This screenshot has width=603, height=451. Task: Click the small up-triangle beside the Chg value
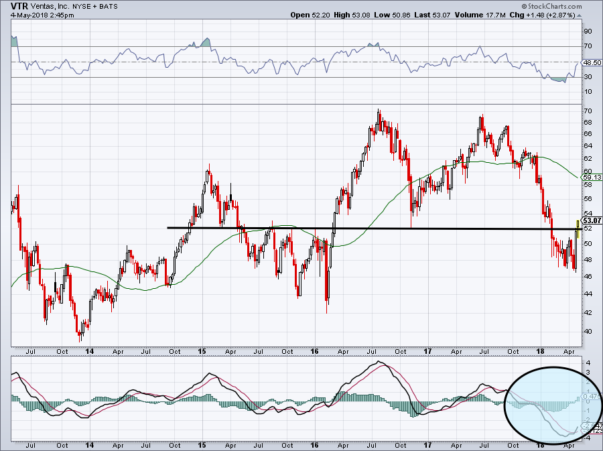coord(579,15)
